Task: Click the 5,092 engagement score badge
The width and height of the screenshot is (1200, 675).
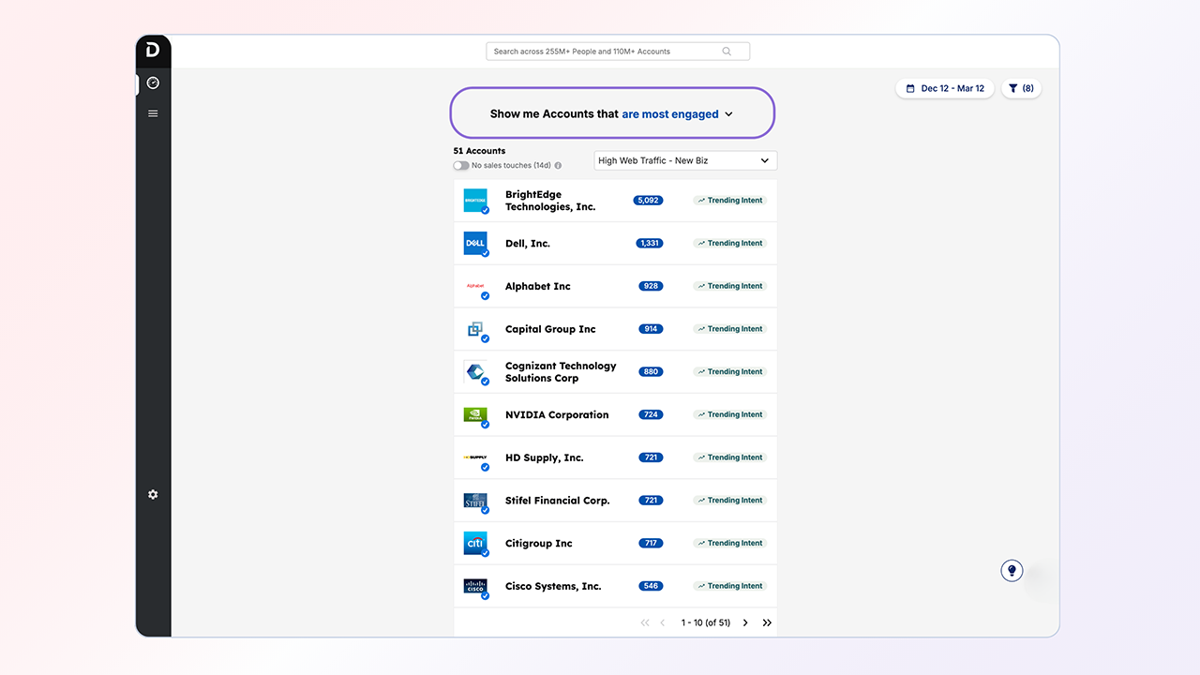Action: click(648, 201)
